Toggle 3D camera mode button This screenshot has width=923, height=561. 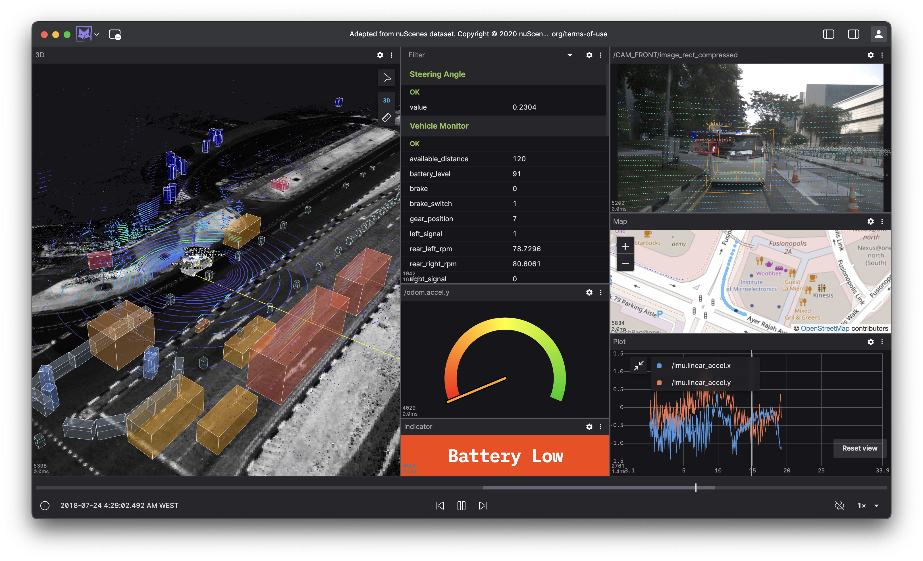pyautogui.click(x=386, y=100)
